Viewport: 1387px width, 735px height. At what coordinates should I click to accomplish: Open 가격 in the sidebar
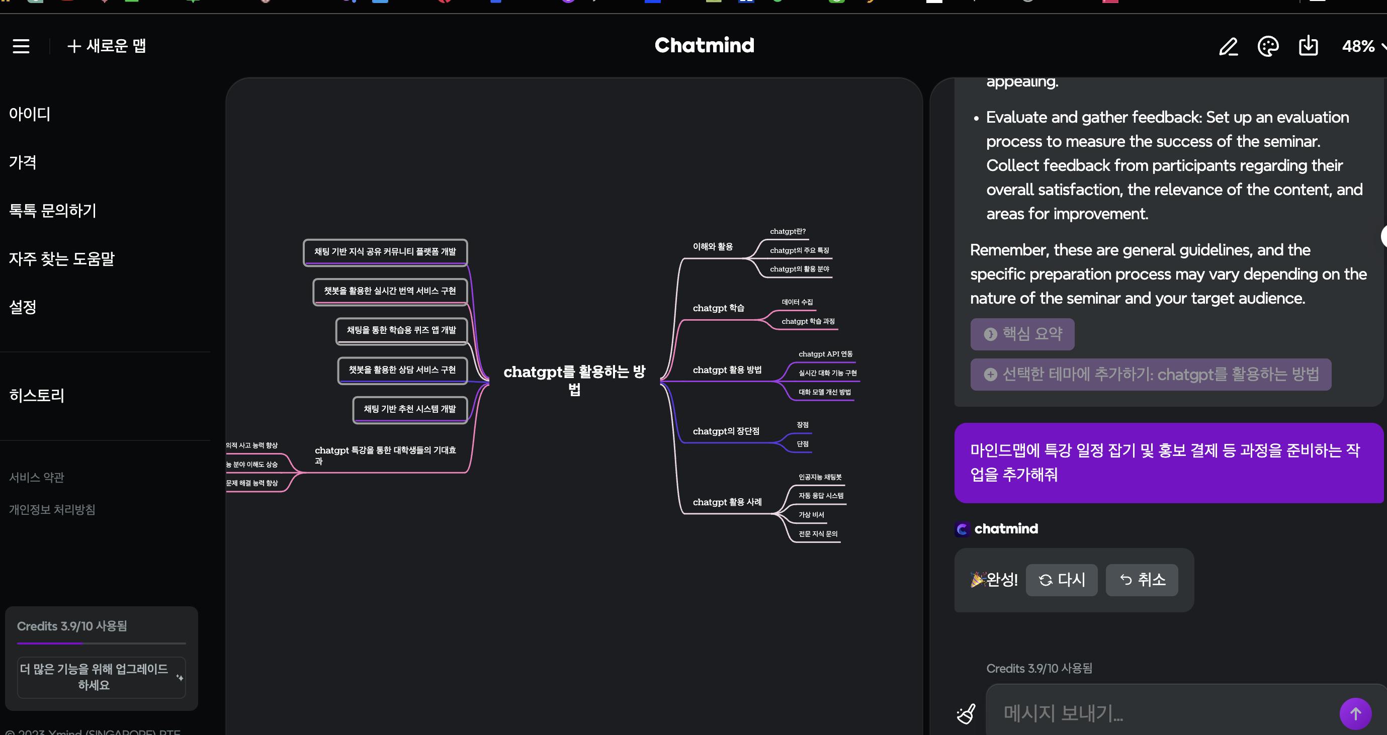tap(23, 162)
